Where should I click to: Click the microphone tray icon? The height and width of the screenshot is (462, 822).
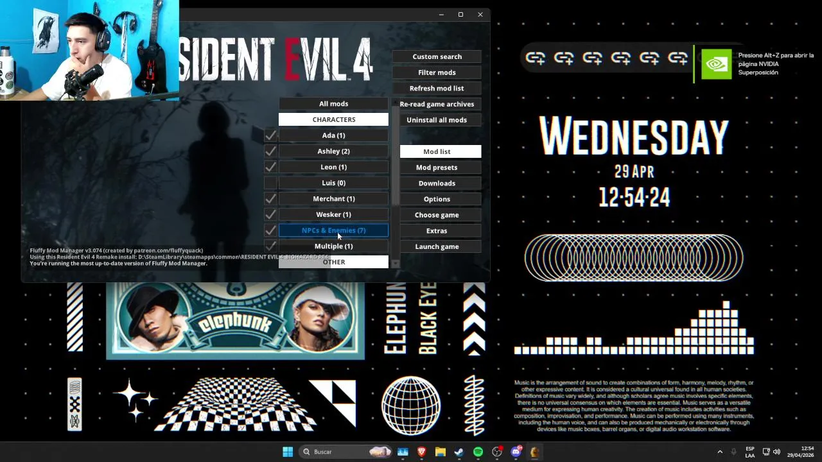pyautogui.click(x=733, y=452)
